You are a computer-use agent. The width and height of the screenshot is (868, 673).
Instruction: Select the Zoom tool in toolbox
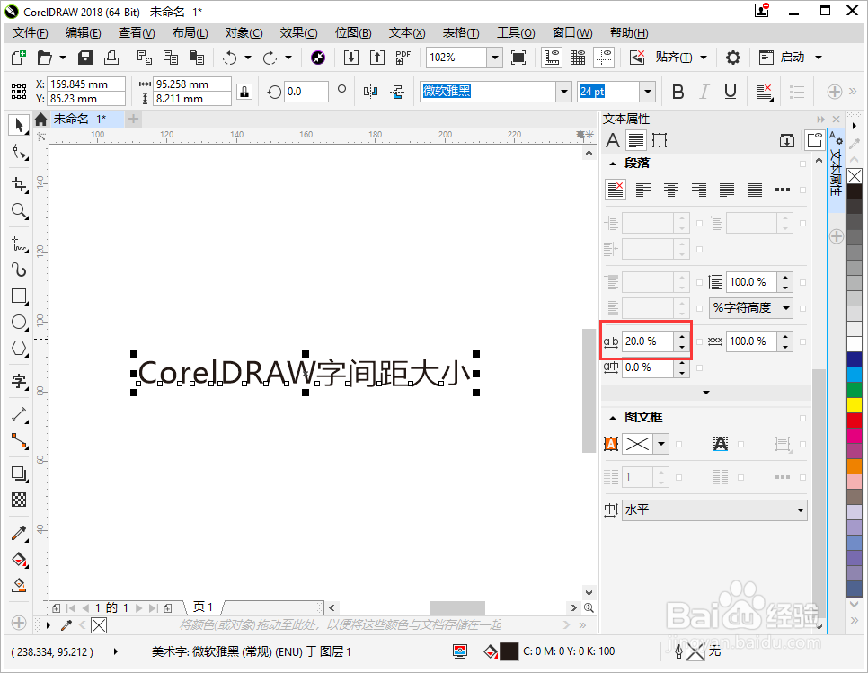20,211
